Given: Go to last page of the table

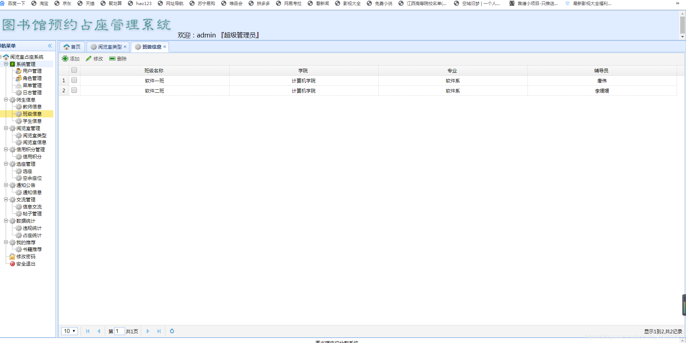Looking at the screenshot, I should 159,331.
